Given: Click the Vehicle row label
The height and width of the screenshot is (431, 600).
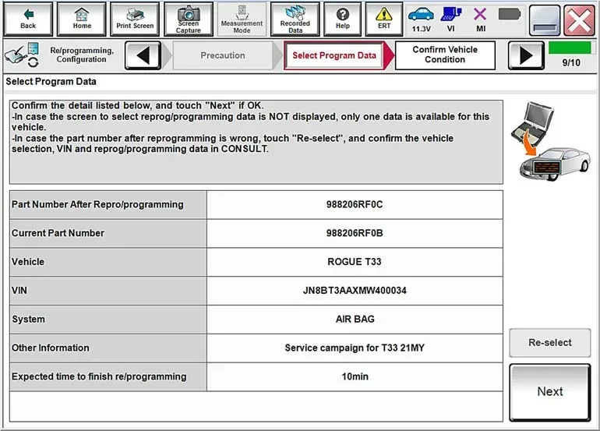Looking at the screenshot, I should tap(28, 262).
